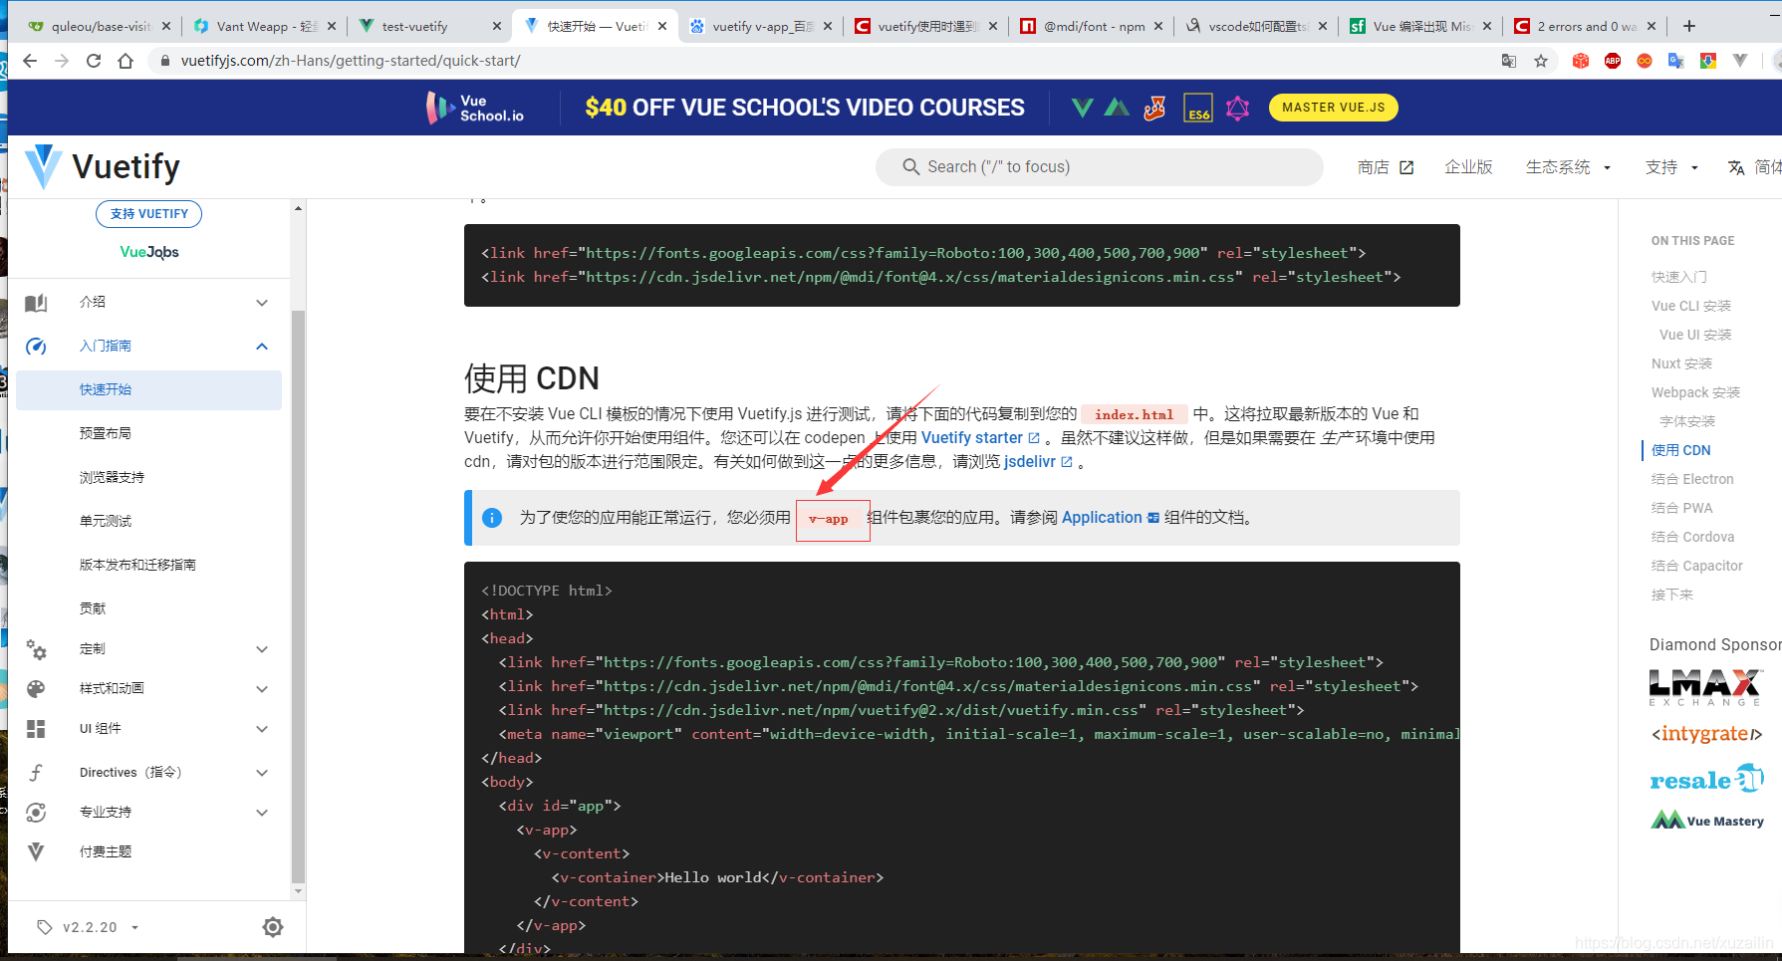1782x961 pixels.
Task: Click the version tag icon in sidebar footer
Action: [x=44, y=927]
